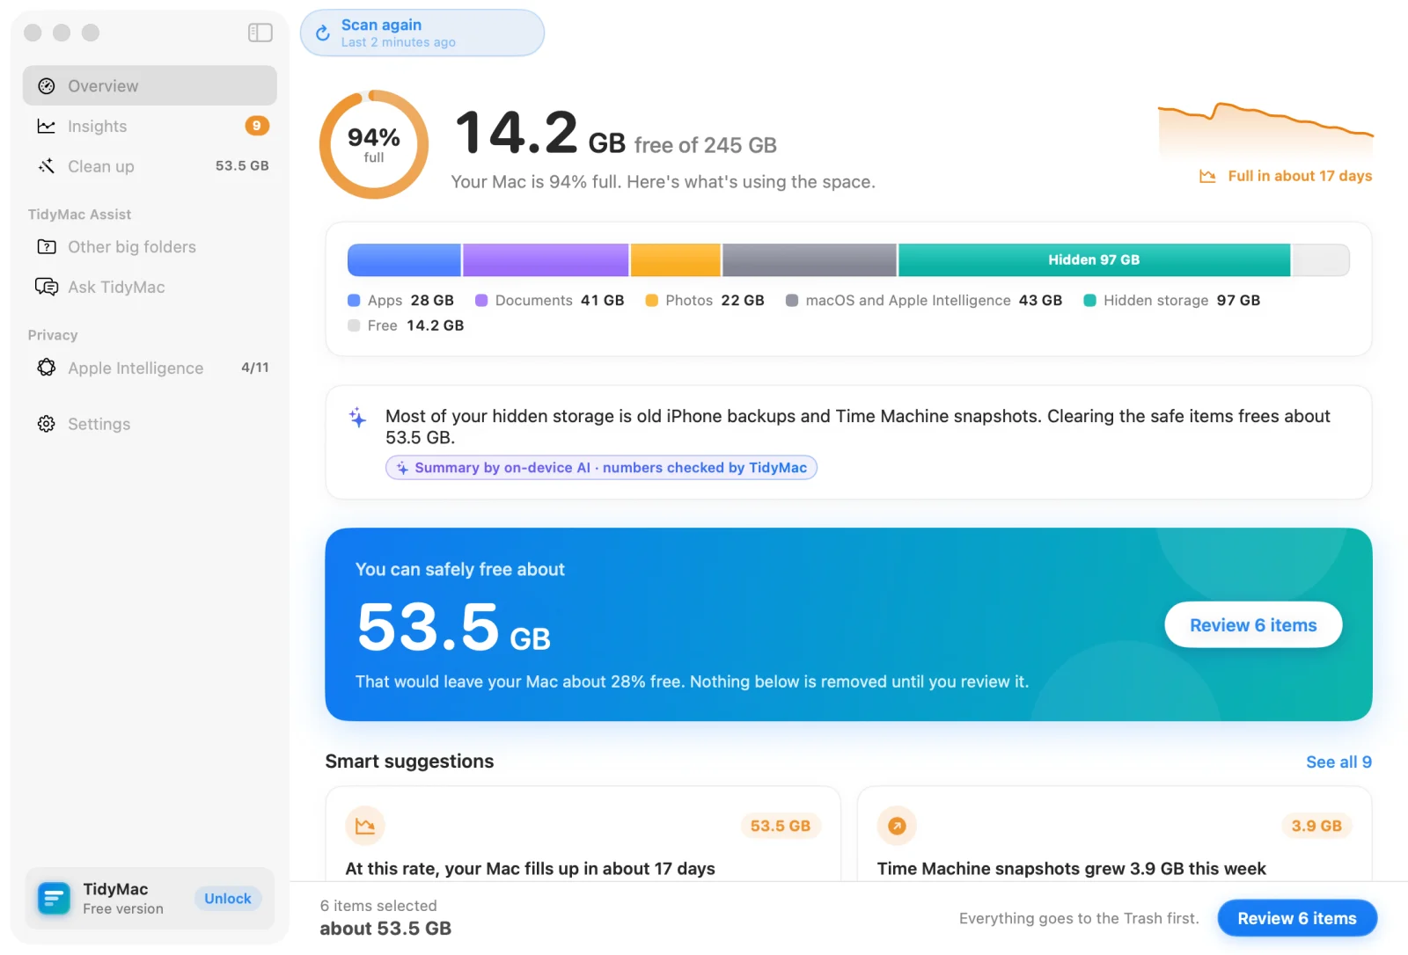Click the Clean up sparkle-broom icon
The height and width of the screenshot is (955, 1408).
47,166
